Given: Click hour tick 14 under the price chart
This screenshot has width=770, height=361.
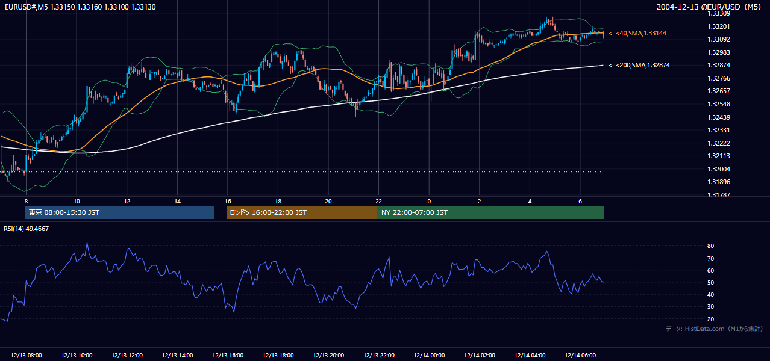Looking at the screenshot, I should click(x=177, y=201).
